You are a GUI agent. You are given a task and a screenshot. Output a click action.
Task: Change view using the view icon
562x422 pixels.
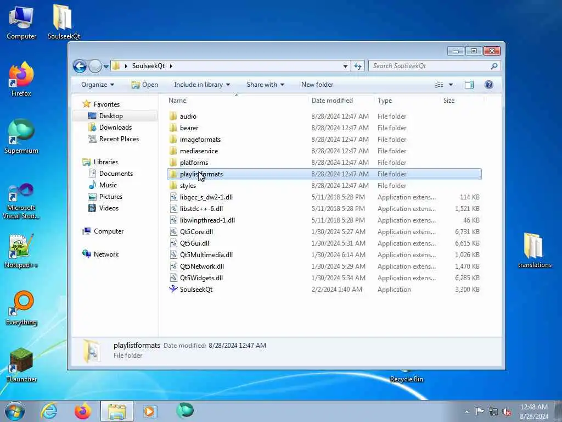(439, 85)
